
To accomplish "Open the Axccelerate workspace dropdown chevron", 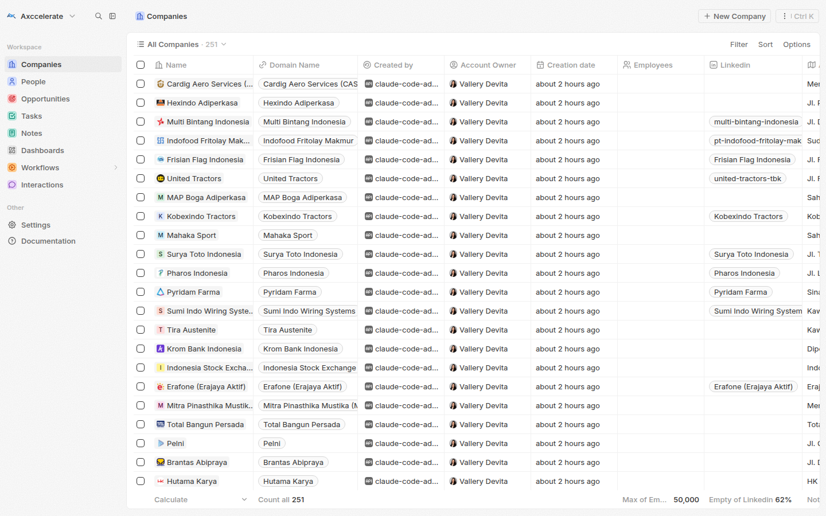I will coord(72,16).
